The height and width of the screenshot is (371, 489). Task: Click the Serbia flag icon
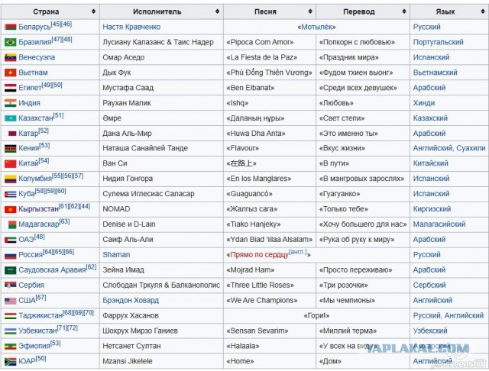[x=10, y=286]
